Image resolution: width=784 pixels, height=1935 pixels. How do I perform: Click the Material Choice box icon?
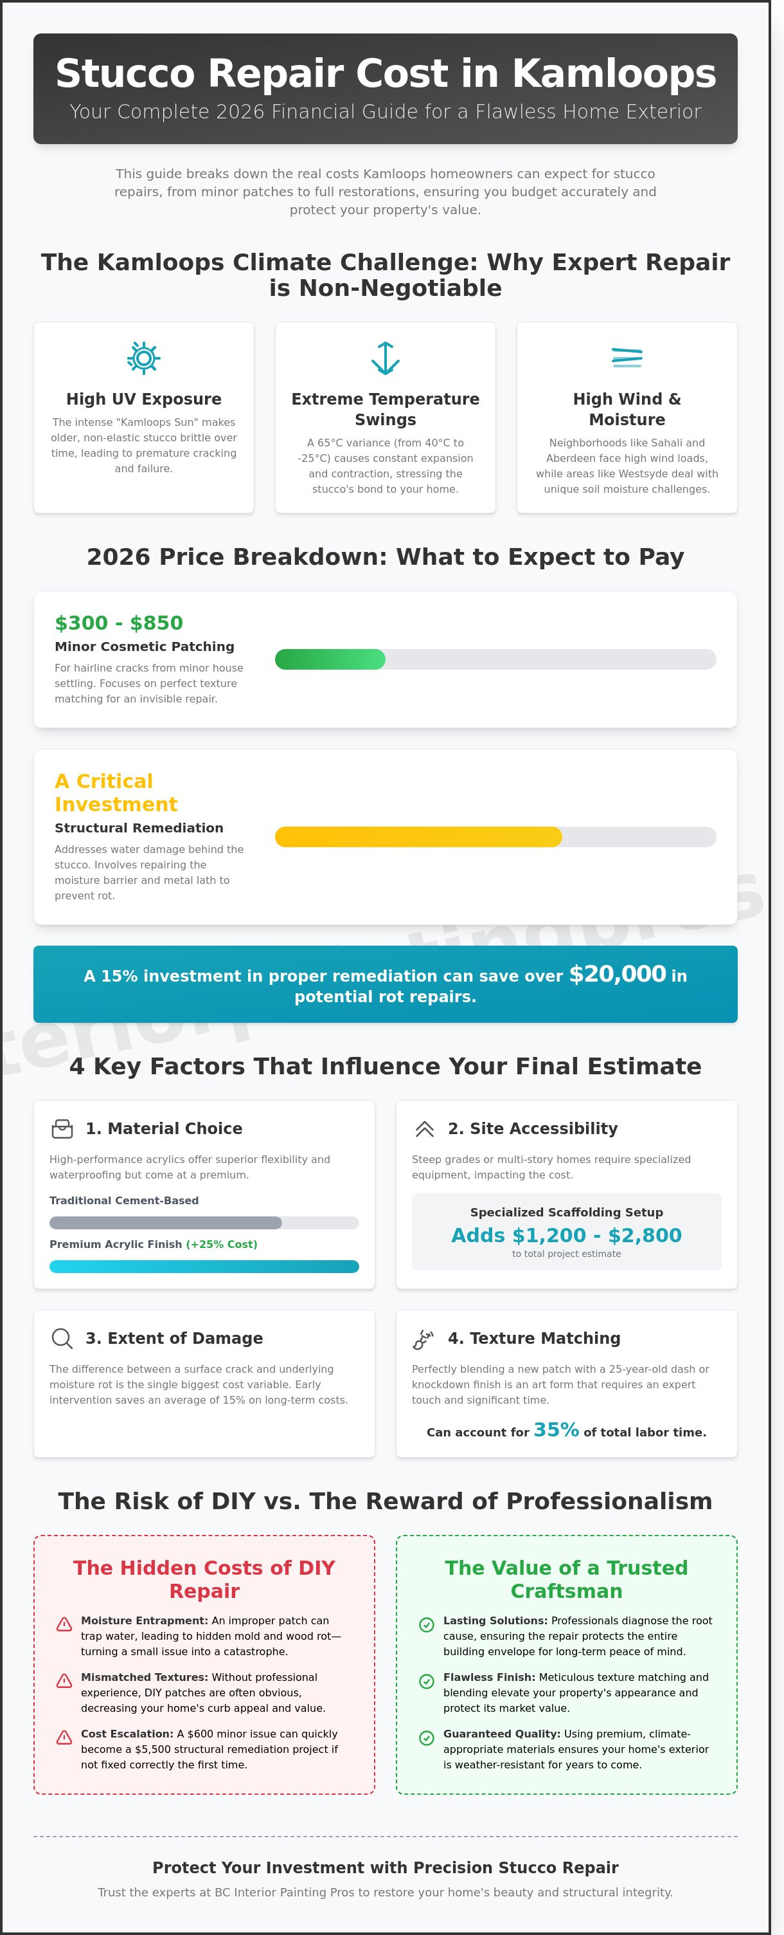(62, 1128)
